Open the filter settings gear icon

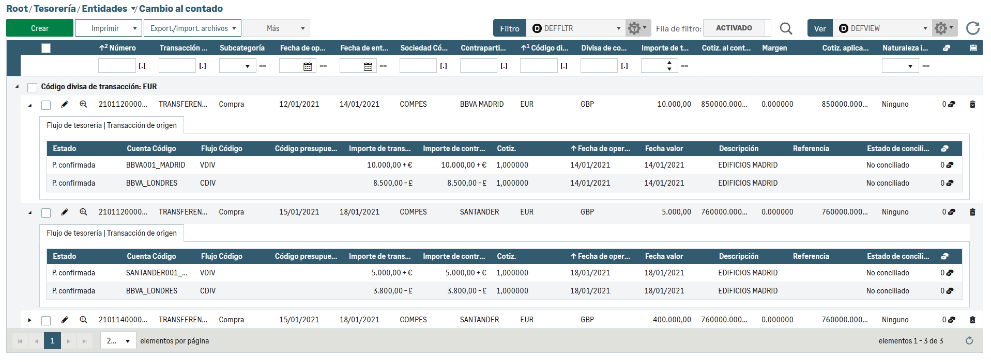coord(637,28)
